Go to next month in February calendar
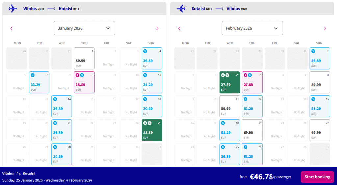This screenshot has width=337, height=185. tap(325, 28)
